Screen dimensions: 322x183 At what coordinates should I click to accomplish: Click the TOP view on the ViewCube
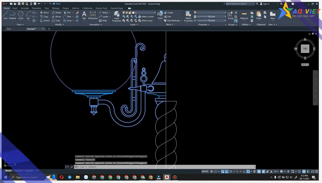[305, 49]
